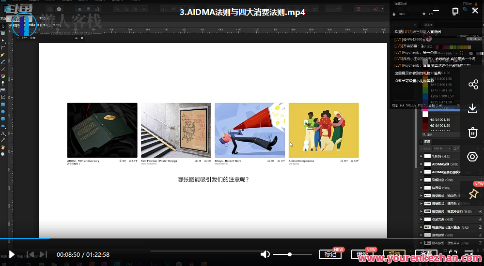
Task: Expand the 明星效应与注入情感 group
Action: click(422, 227)
